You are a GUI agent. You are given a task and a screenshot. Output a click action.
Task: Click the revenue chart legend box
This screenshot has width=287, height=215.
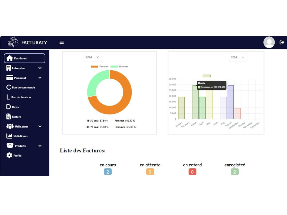pyautogui.click(x=207, y=76)
